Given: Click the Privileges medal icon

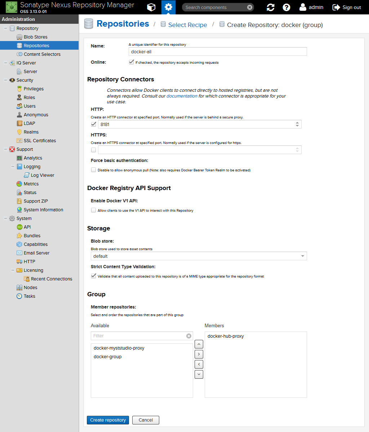Looking at the screenshot, I should click(x=19, y=89).
